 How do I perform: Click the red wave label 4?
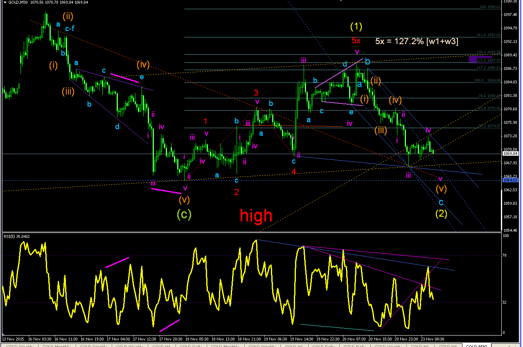pyautogui.click(x=294, y=171)
